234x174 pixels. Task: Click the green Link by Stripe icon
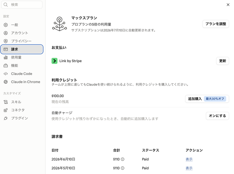click(54, 61)
